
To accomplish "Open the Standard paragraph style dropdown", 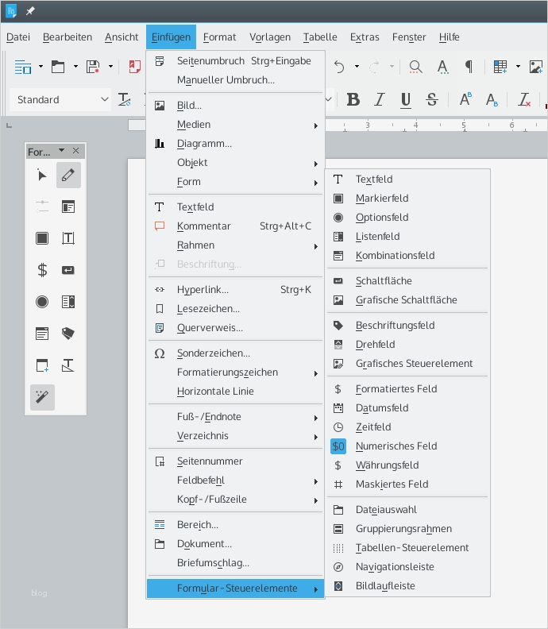I will 105,100.
